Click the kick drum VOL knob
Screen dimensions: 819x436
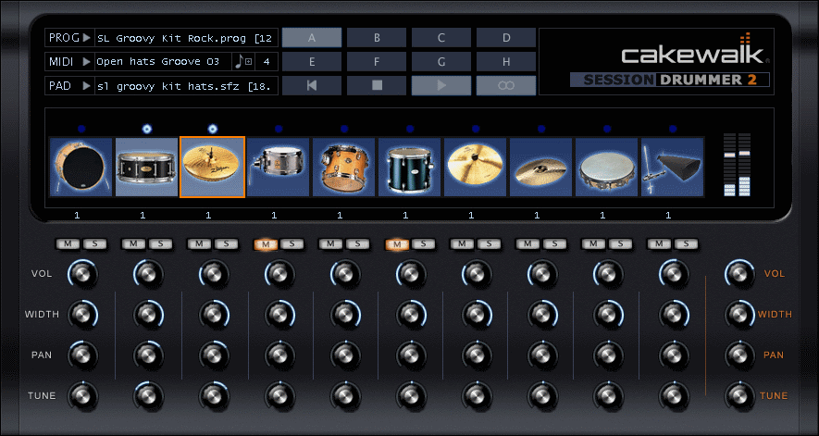(82, 273)
